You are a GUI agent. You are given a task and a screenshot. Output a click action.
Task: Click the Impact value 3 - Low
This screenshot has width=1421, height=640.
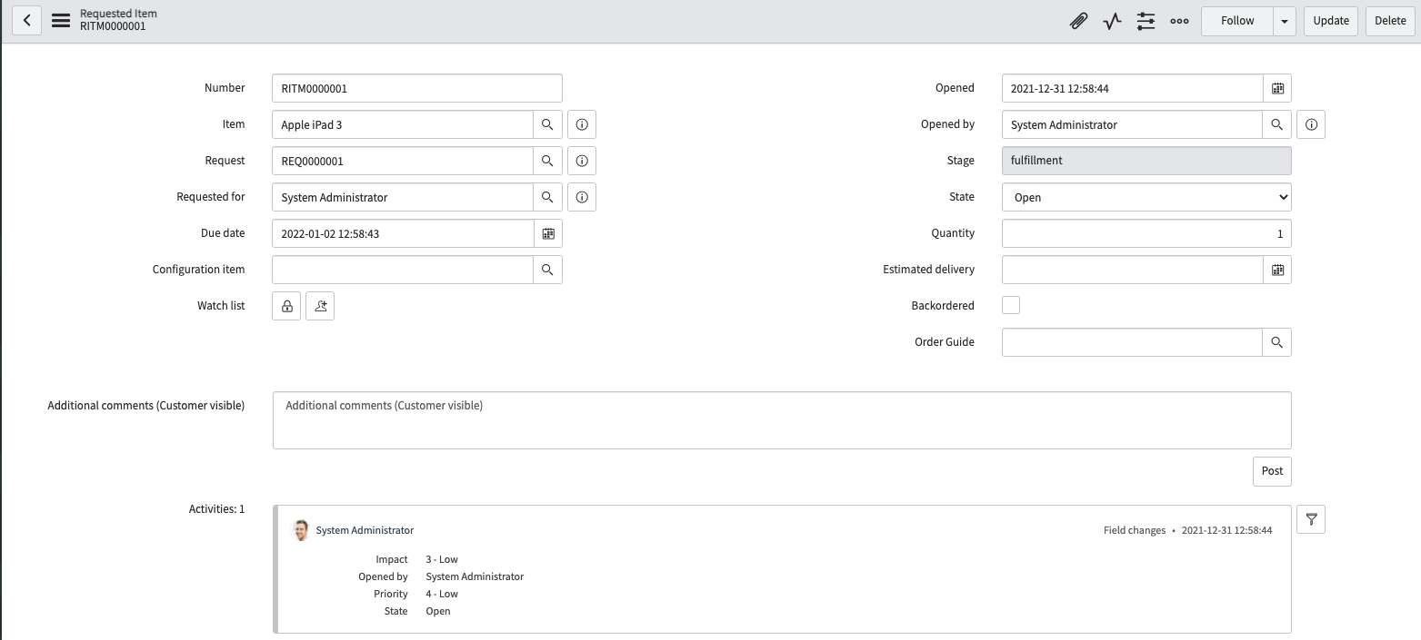(442, 559)
